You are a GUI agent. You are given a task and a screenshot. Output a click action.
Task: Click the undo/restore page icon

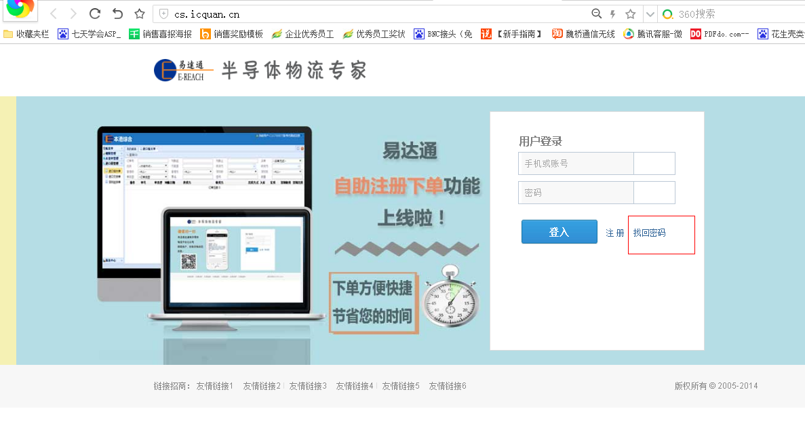[x=117, y=14]
